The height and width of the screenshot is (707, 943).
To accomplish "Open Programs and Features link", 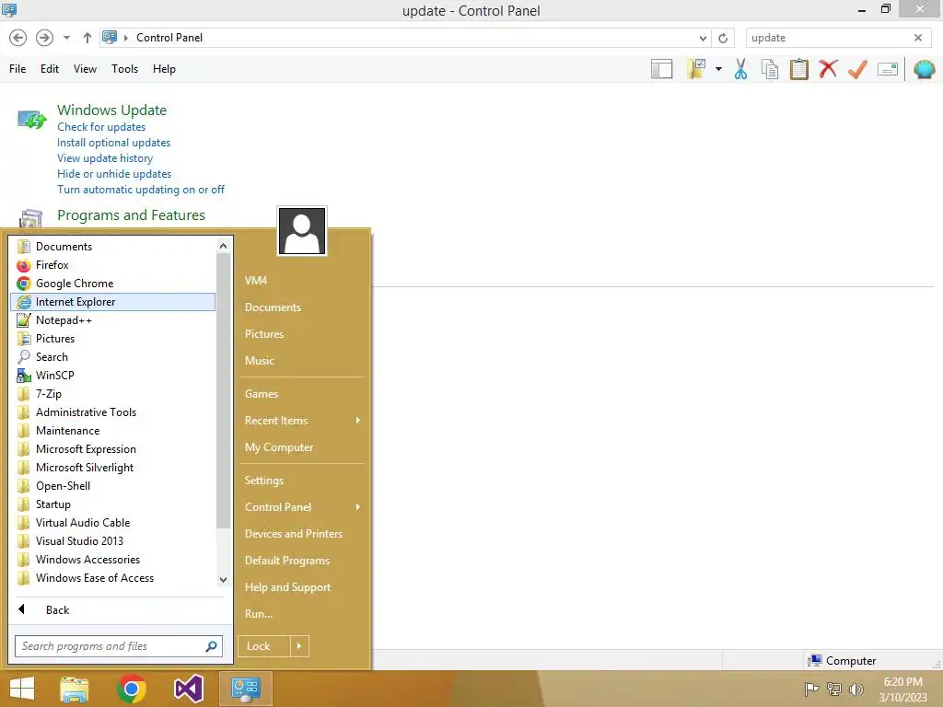I will 131,215.
